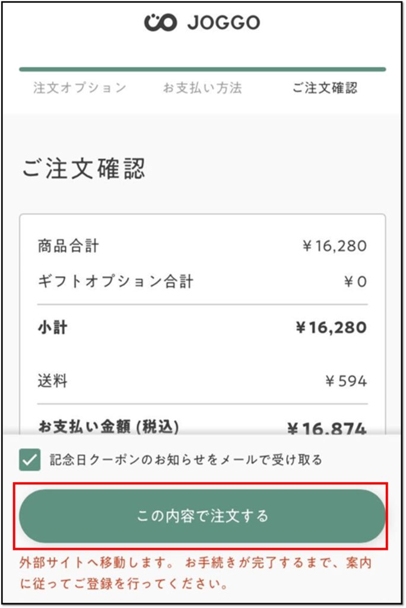Click the ご注文確認 page heading

click(x=84, y=169)
